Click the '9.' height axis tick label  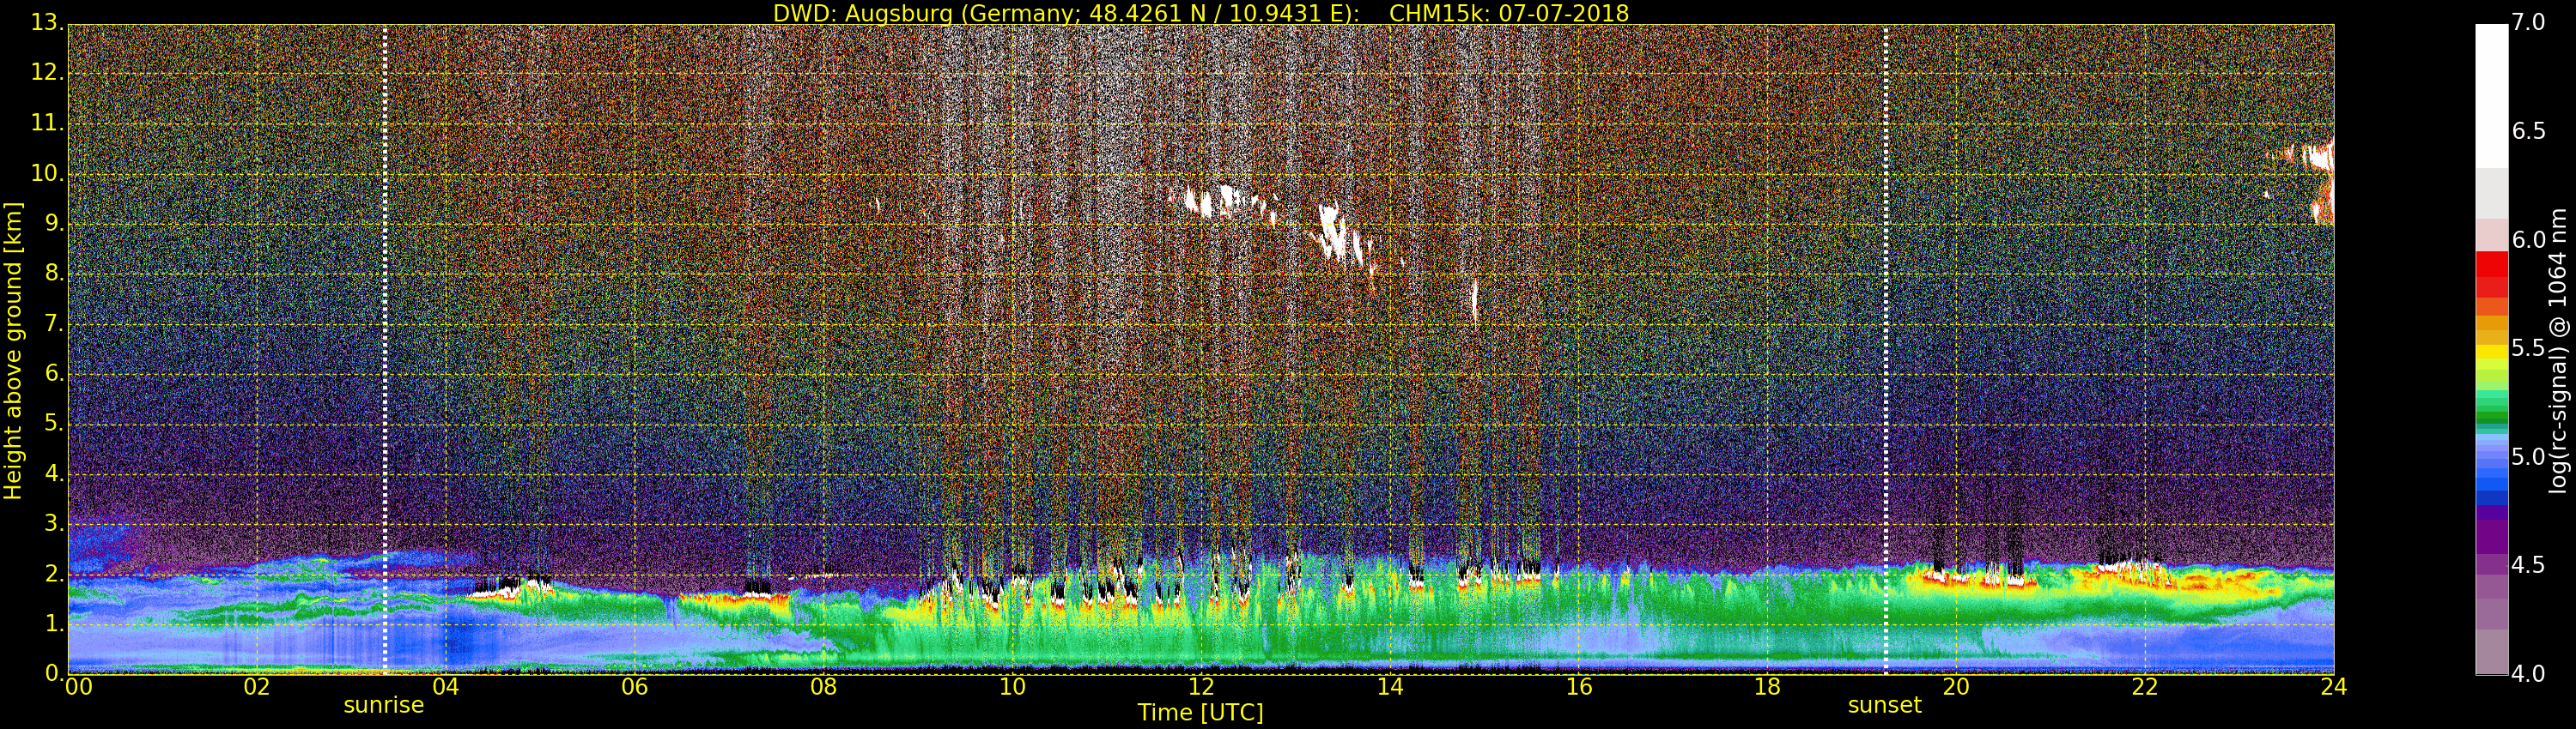click(x=54, y=223)
